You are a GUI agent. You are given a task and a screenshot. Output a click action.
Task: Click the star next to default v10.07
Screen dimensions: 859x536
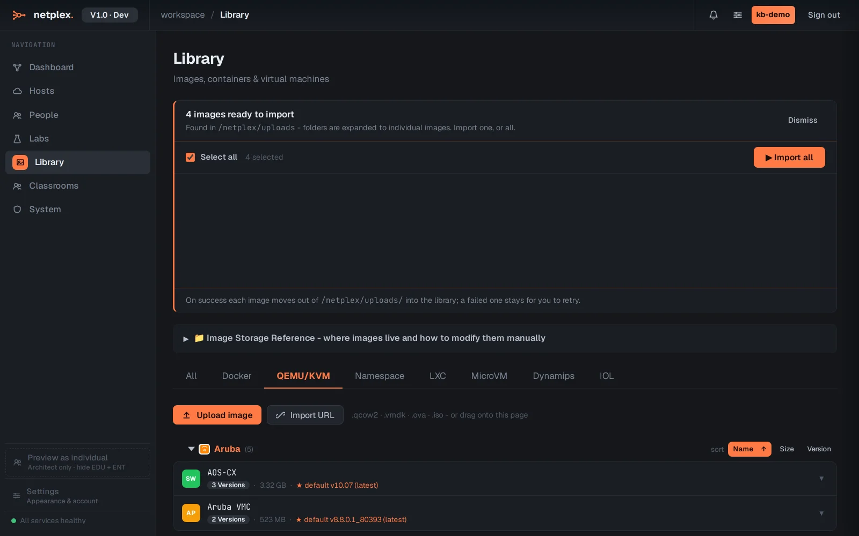point(299,485)
